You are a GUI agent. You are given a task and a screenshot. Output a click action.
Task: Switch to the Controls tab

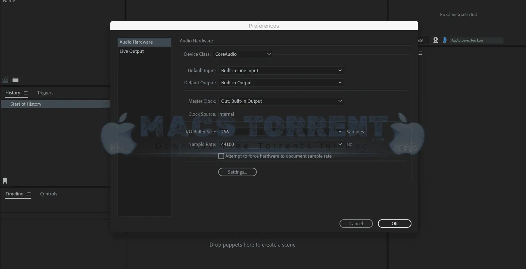tap(49, 194)
